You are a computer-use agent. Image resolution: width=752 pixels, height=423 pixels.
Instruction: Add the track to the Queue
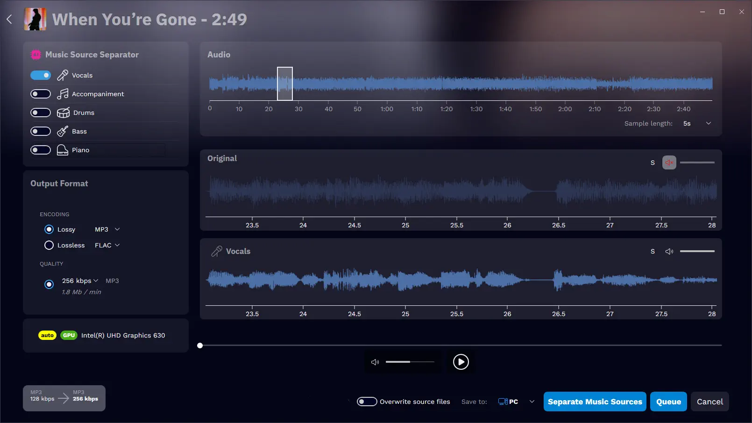[x=668, y=401]
